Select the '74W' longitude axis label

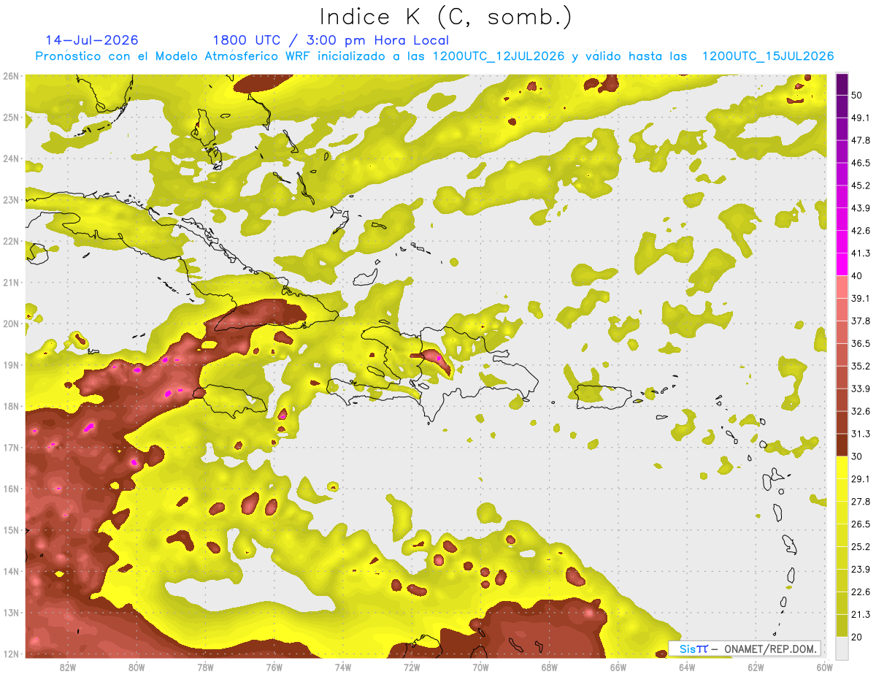(343, 667)
